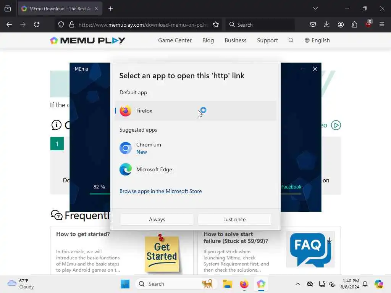Click the step 1 green badge

tap(57, 144)
